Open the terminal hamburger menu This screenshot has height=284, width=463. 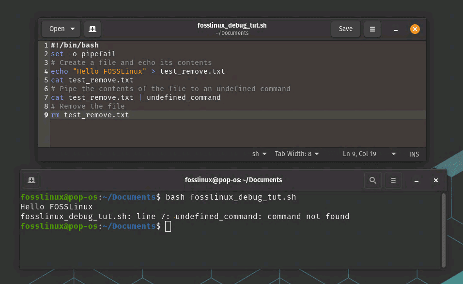pos(393,180)
